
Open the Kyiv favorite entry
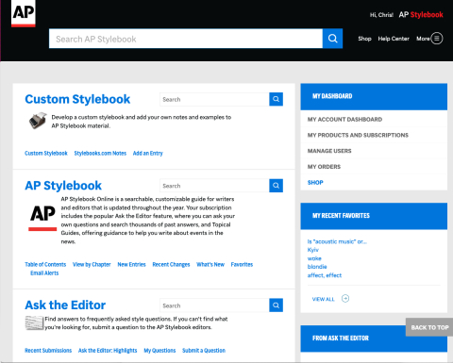[x=313, y=250]
